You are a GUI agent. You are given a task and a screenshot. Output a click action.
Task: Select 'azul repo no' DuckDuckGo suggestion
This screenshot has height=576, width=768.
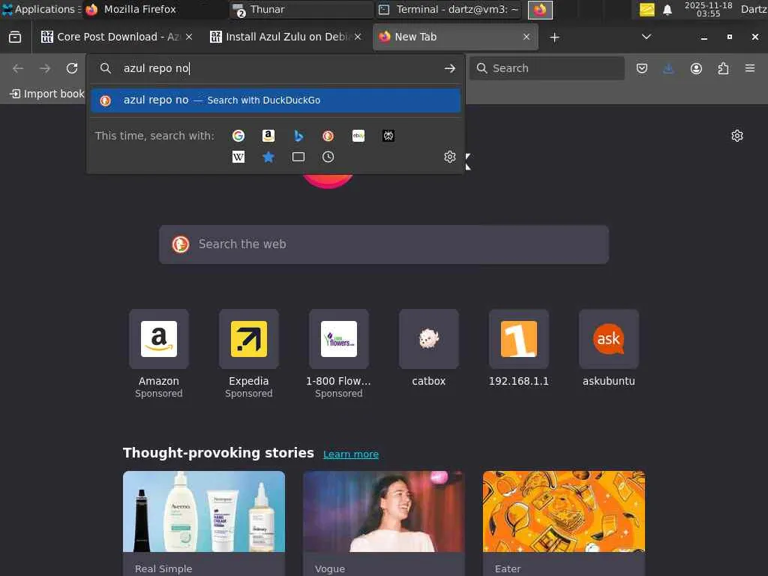(x=275, y=100)
